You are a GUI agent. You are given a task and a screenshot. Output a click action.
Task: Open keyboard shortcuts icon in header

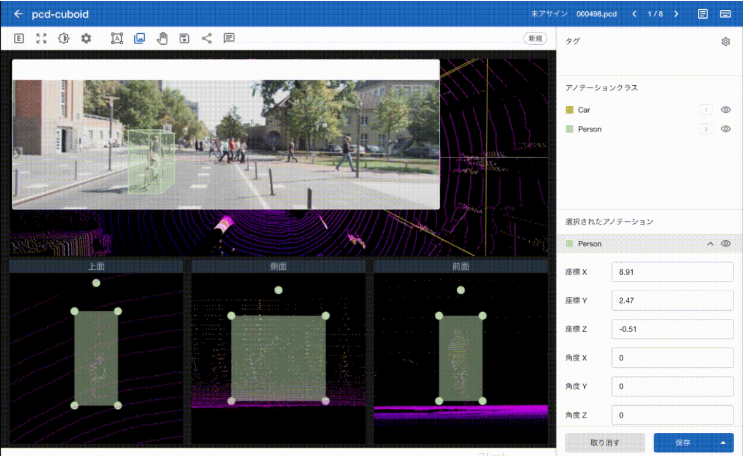click(x=725, y=14)
